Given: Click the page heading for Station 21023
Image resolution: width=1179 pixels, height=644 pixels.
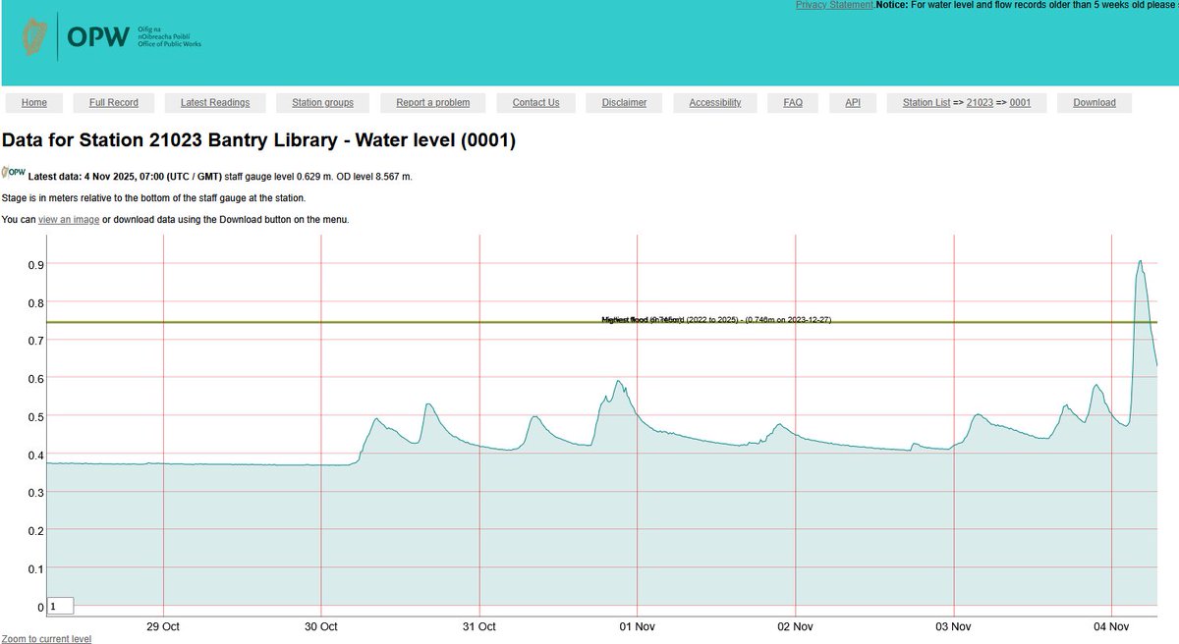Looking at the screenshot, I should coord(259,141).
